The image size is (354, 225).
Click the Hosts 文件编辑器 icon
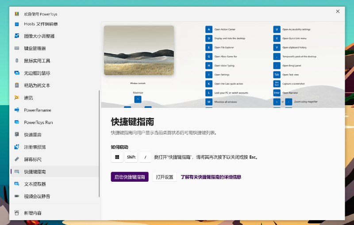[x=17, y=24]
